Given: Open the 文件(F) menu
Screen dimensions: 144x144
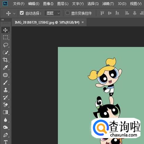Looking at the screenshot, I should point(19,4).
